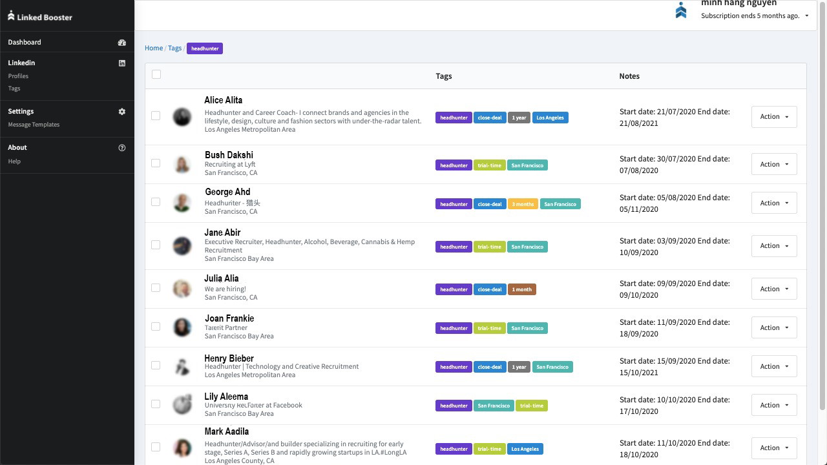This screenshot has height=465, width=827.
Task: Open the user account dropdown arrow
Action: [806, 16]
